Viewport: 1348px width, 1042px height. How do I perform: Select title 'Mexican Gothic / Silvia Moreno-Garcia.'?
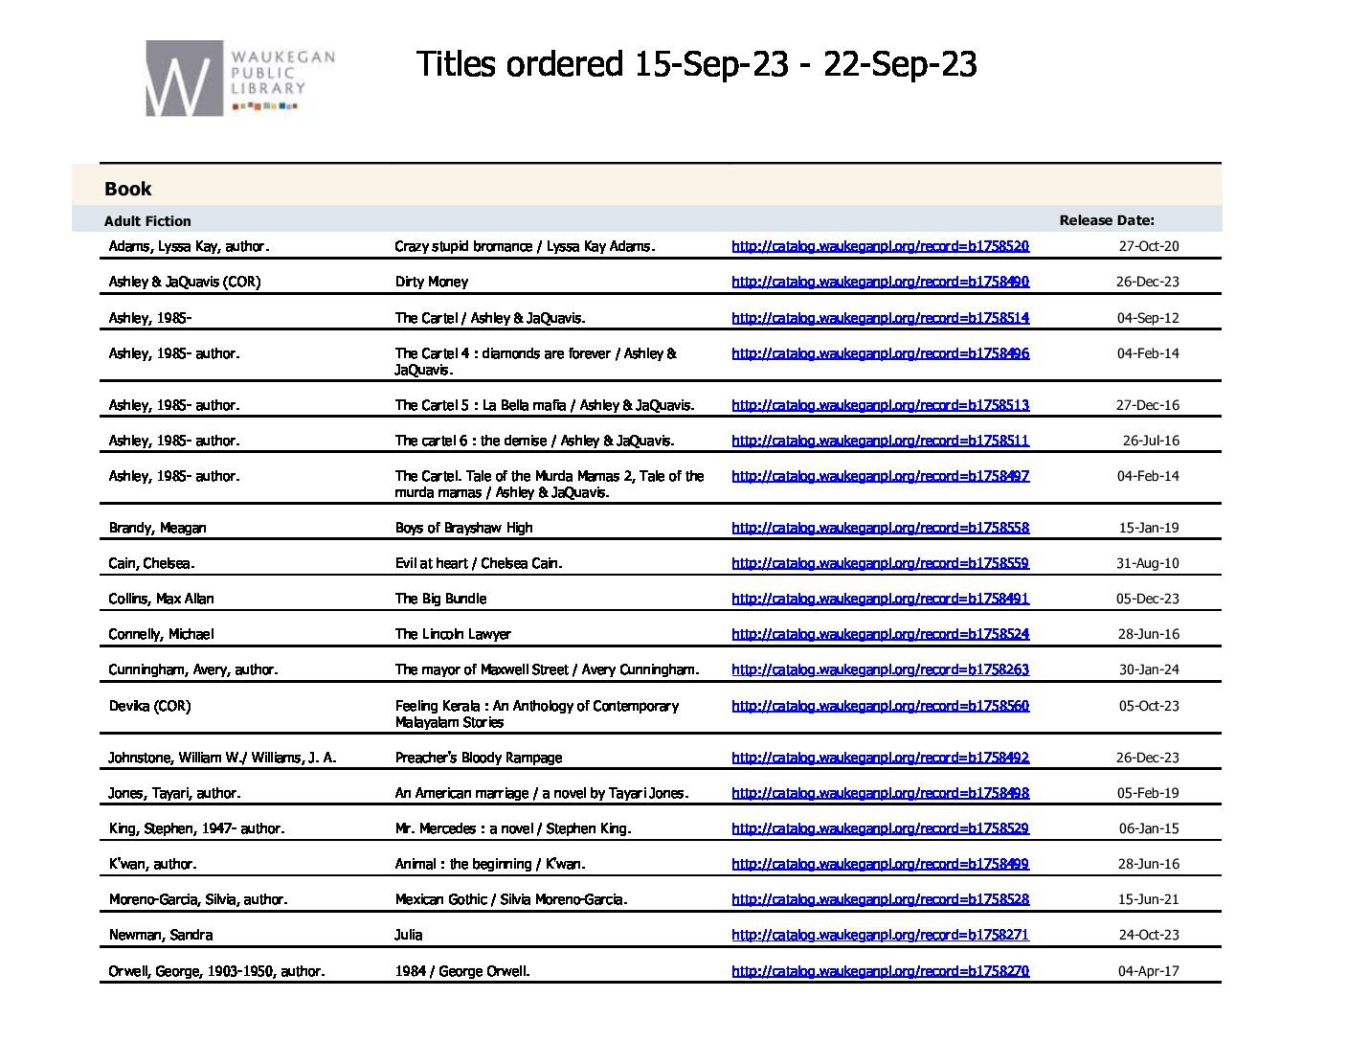coord(511,899)
